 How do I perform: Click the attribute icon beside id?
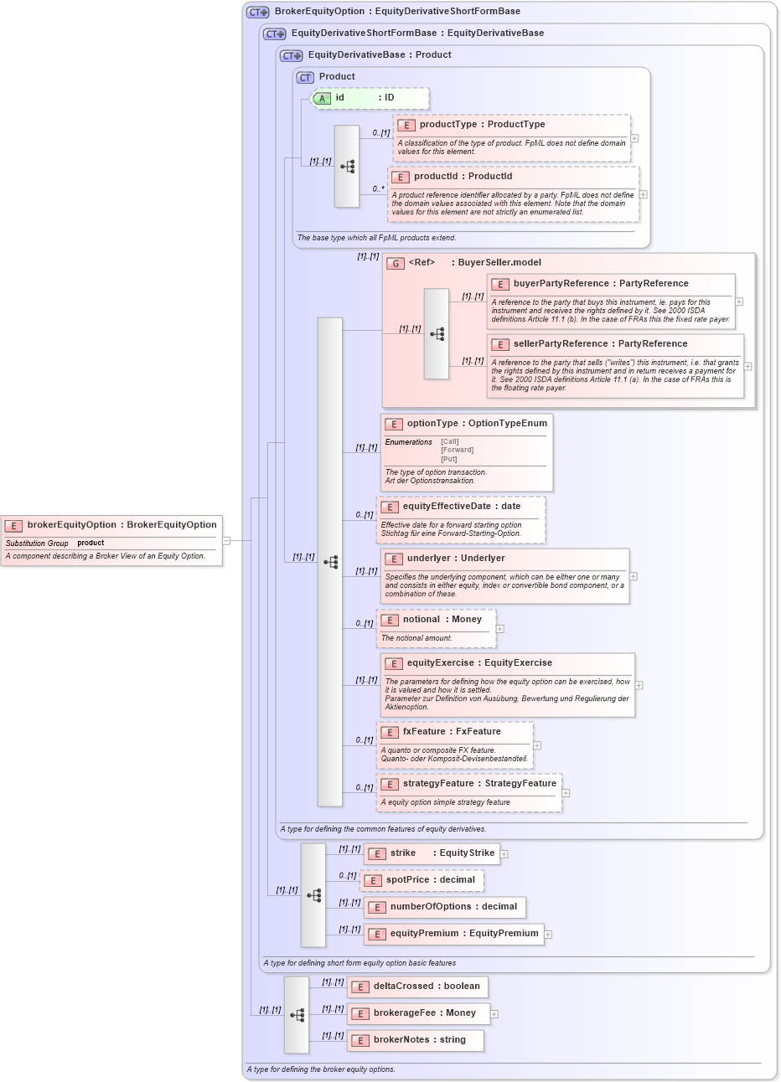point(322,98)
